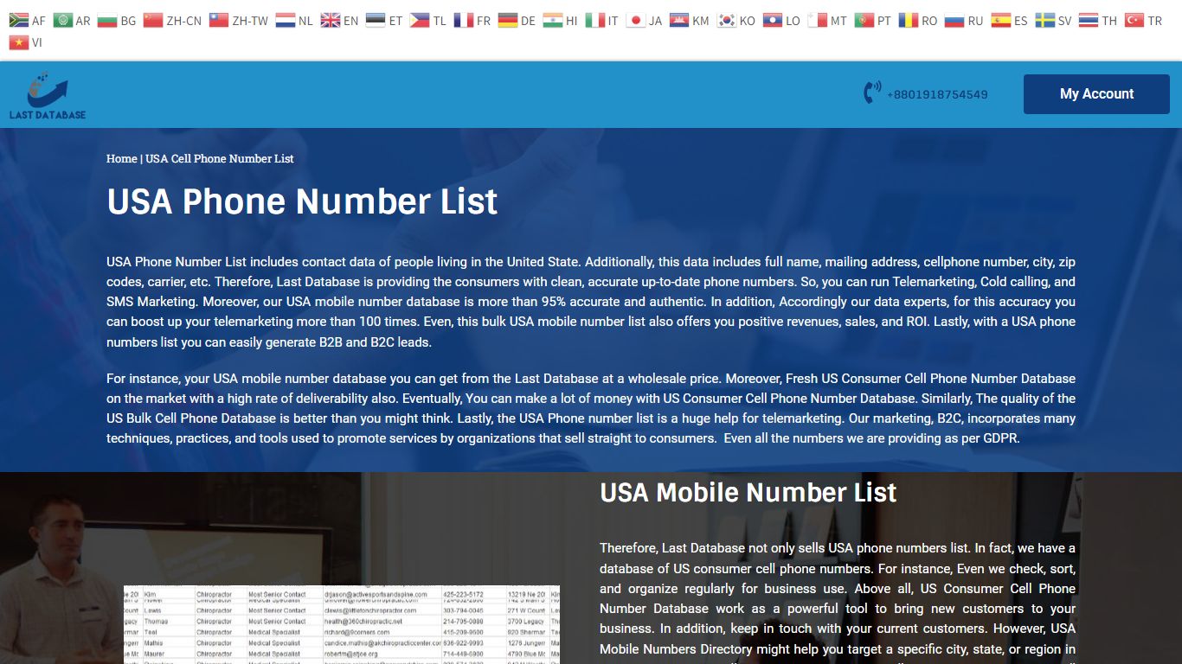Open the My Account button
1182x664 pixels.
(x=1096, y=94)
